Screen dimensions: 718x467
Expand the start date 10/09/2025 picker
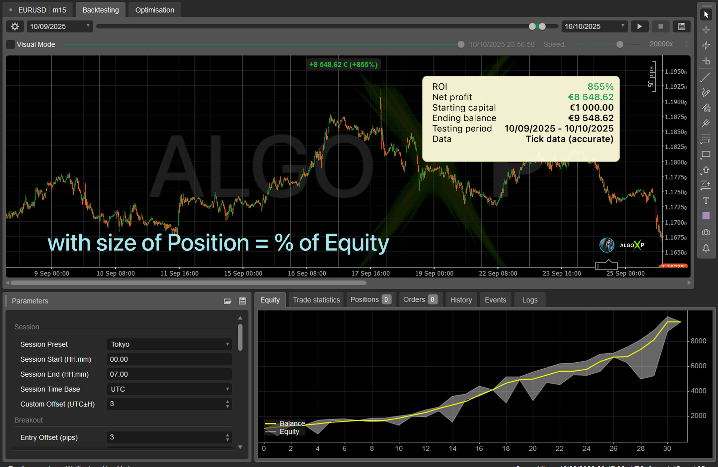[88, 26]
